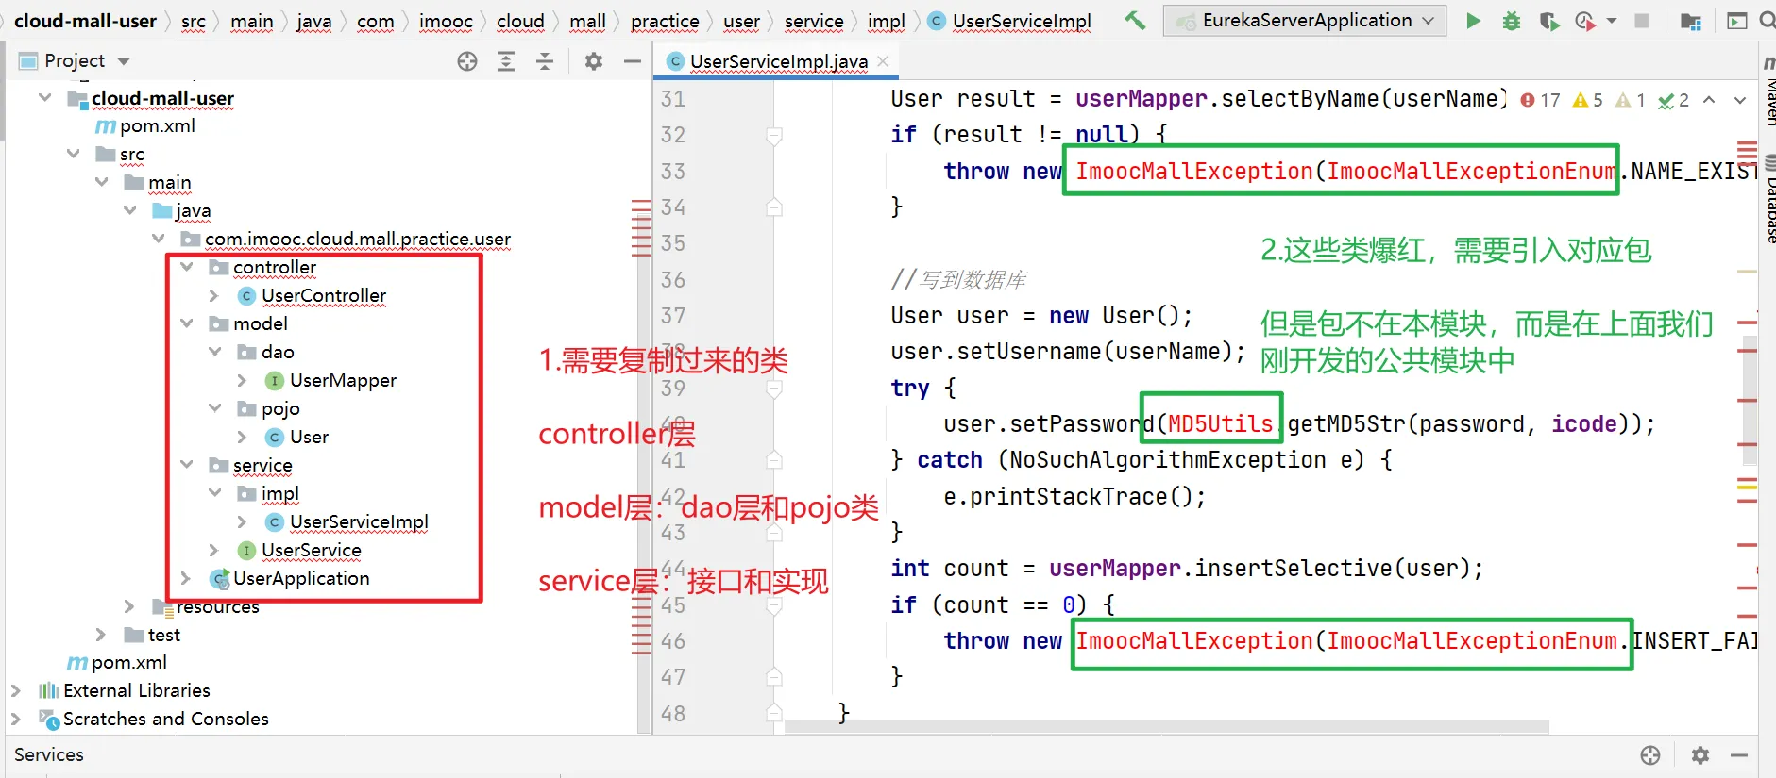Jump to previous highlighted error arrow
Image resolution: width=1776 pixels, height=778 pixels.
1709,100
